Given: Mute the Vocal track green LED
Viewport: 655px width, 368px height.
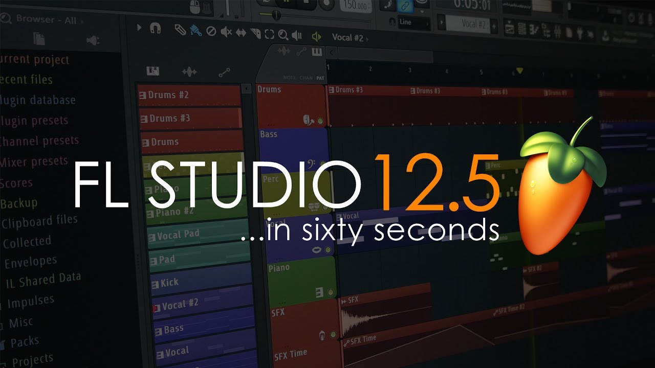Looking at the screenshot, I should click(329, 250).
